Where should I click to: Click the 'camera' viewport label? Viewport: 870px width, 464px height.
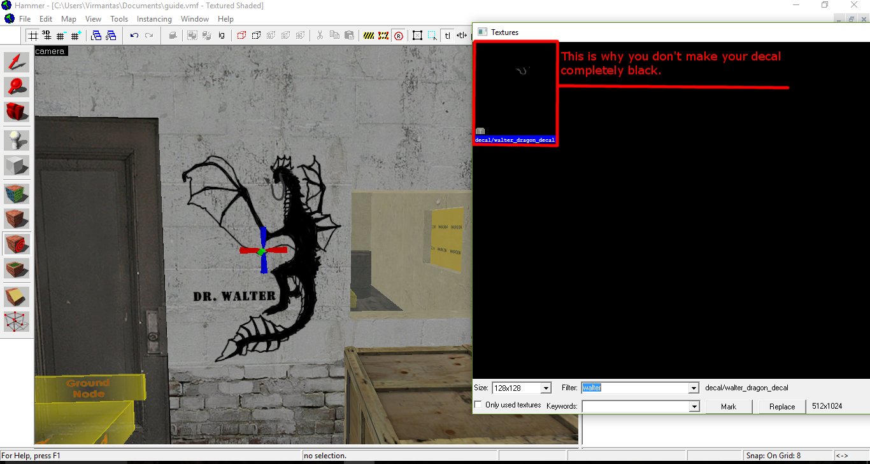pyautogui.click(x=50, y=51)
